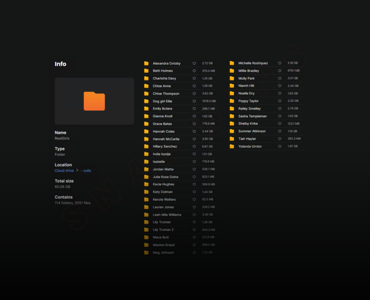Image resolution: width=370 pixels, height=300 pixels.
Task: Select the Sasha Templeman folder name
Action: pyautogui.click(x=252, y=116)
